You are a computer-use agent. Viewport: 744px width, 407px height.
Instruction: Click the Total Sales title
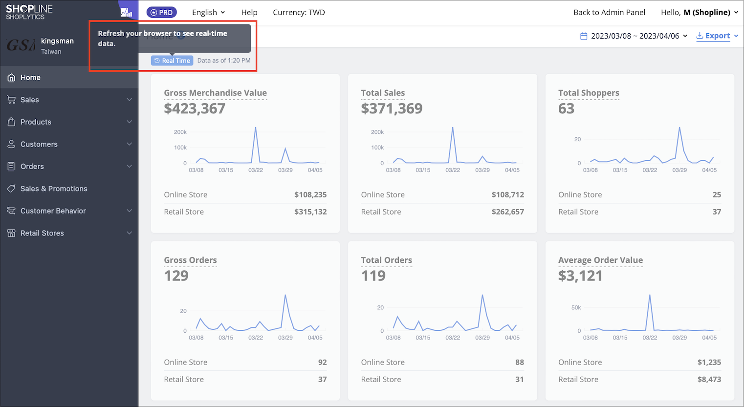[x=383, y=93]
